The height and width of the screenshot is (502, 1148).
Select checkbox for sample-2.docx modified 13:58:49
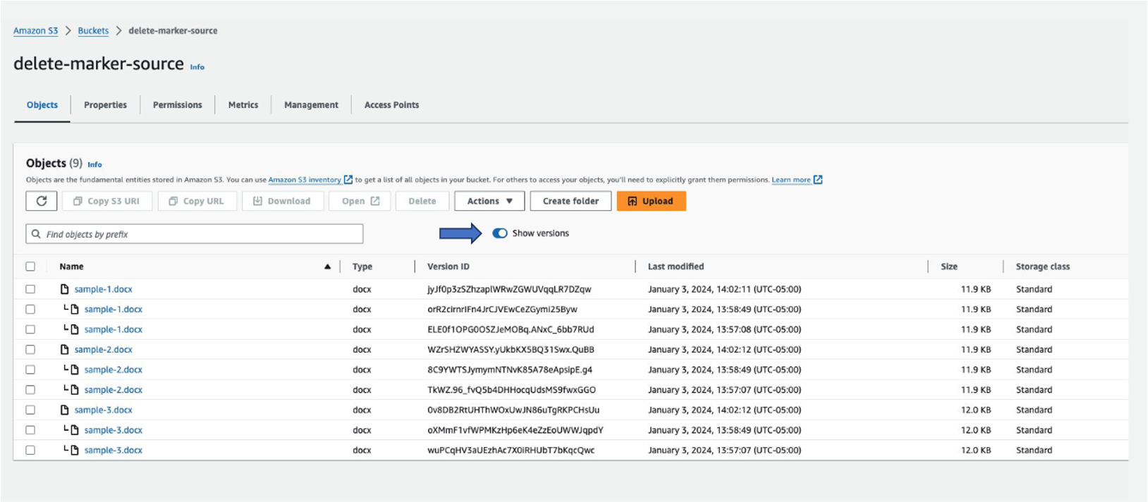point(30,369)
